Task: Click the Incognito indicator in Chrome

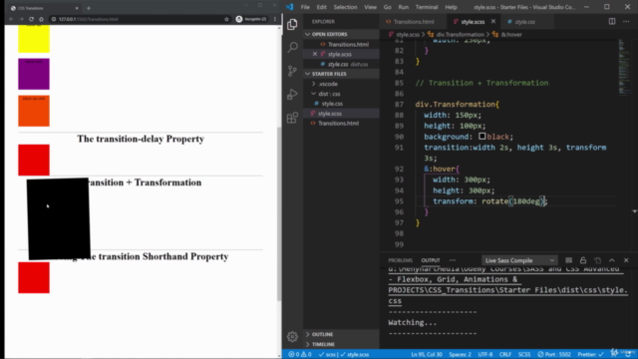Action: click(251, 19)
